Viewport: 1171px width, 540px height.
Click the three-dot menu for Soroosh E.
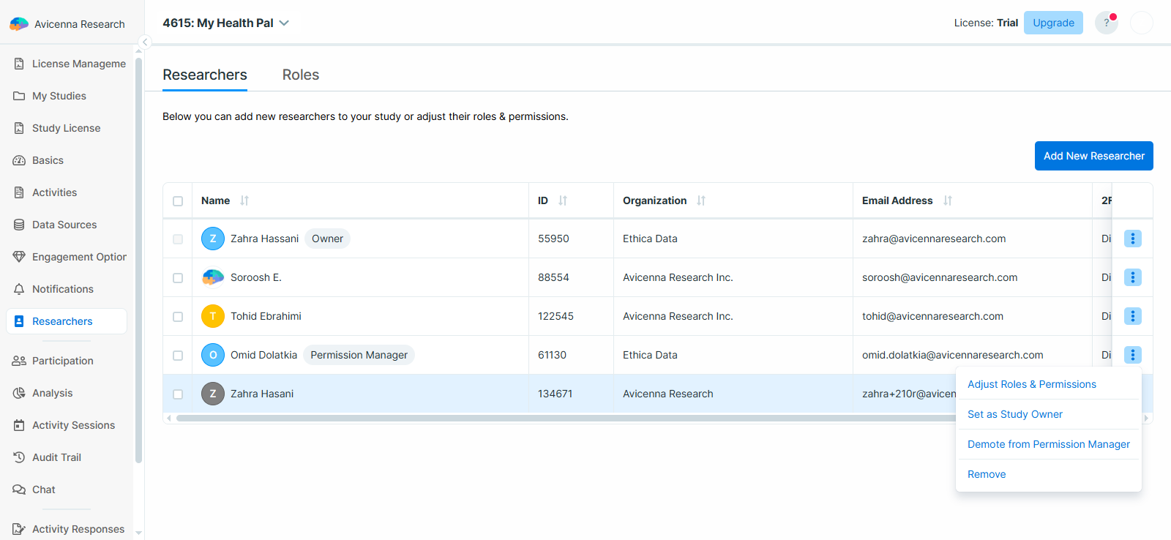tap(1132, 277)
